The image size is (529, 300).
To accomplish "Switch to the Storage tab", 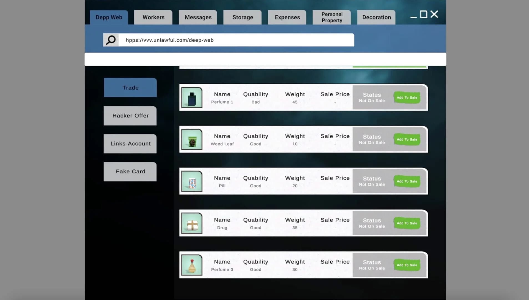I will tap(242, 17).
